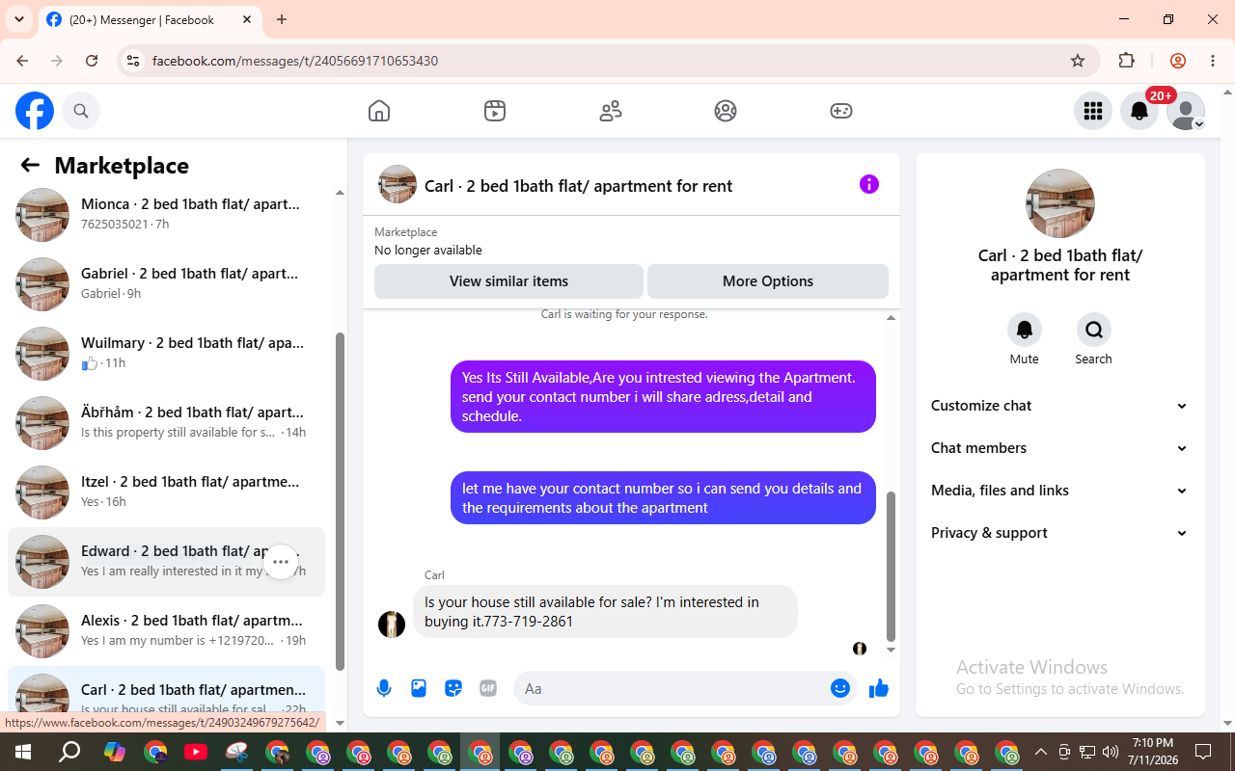The image size is (1235, 771).
Task: Open the purple conversation information icon
Action: [x=869, y=184]
